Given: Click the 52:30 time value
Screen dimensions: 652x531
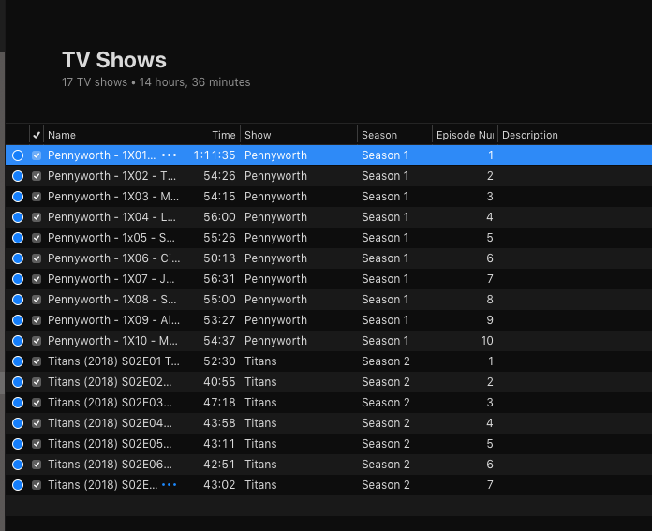Looking at the screenshot, I should (x=219, y=361).
